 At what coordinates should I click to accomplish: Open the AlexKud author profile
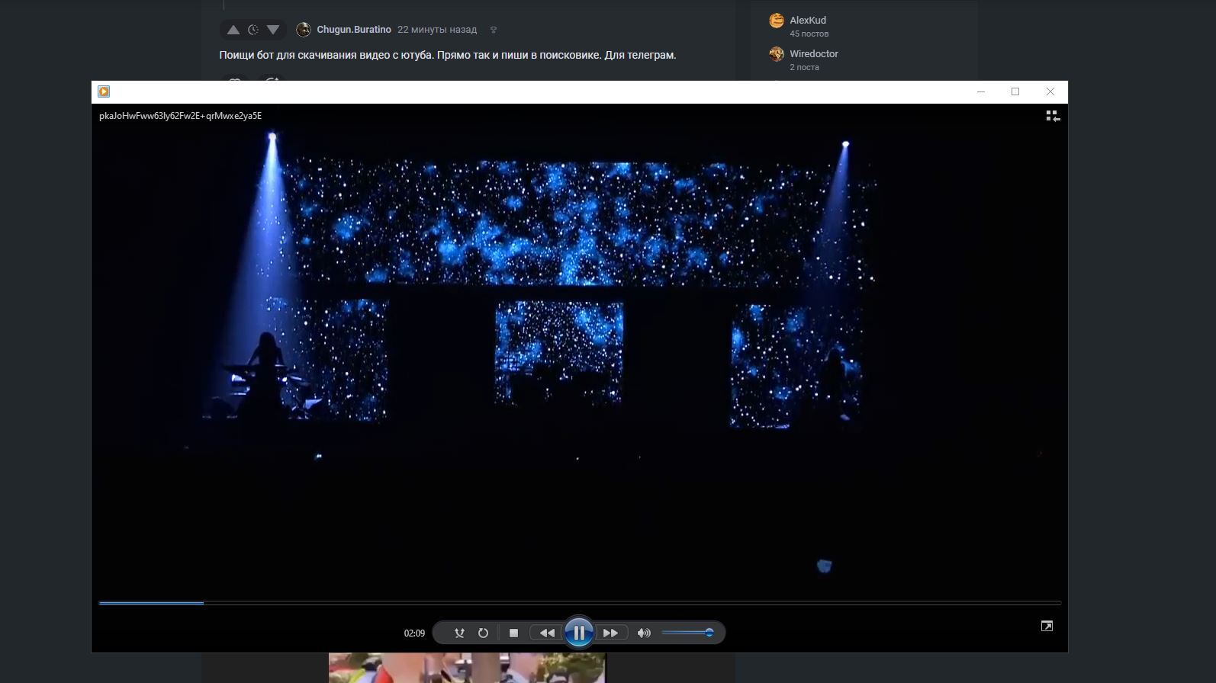tap(807, 21)
